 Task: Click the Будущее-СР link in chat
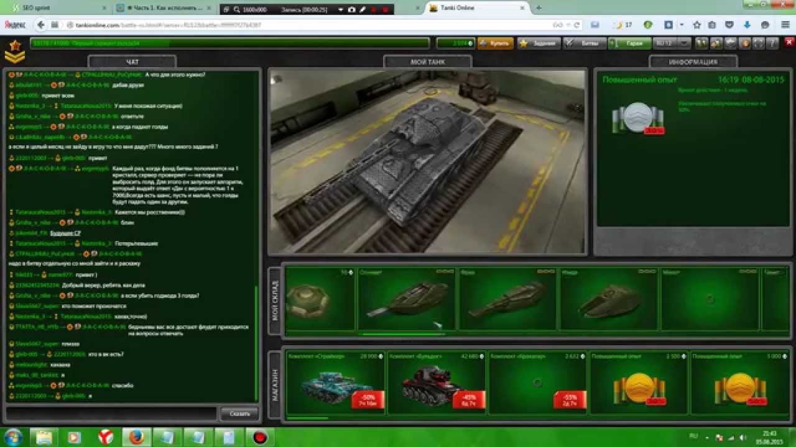point(65,233)
